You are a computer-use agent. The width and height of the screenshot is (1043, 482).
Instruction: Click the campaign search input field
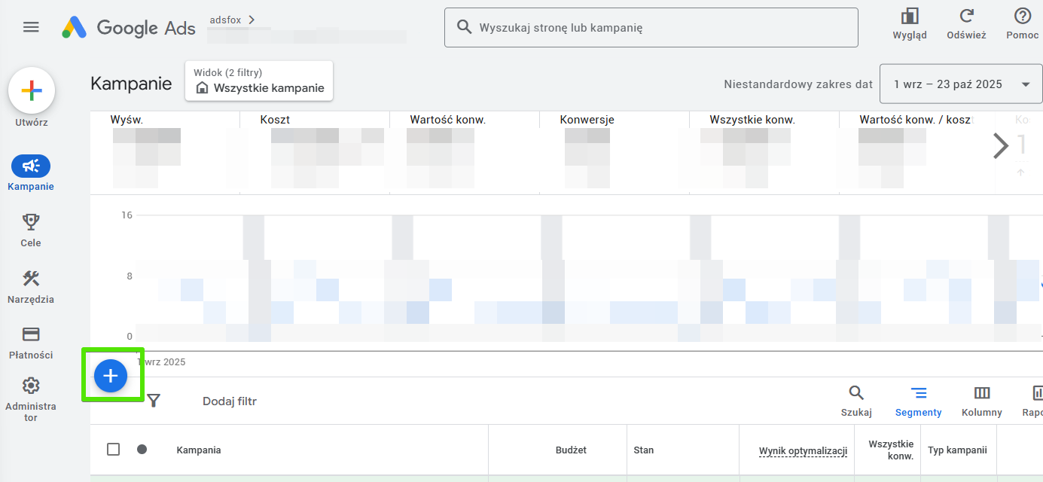pyautogui.click(x=651, y=28)
